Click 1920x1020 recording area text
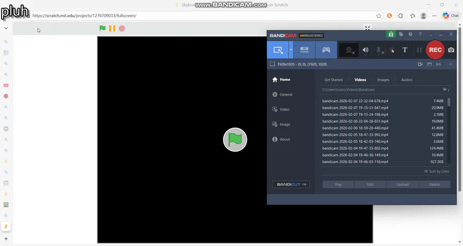 (x=302, y=64)
